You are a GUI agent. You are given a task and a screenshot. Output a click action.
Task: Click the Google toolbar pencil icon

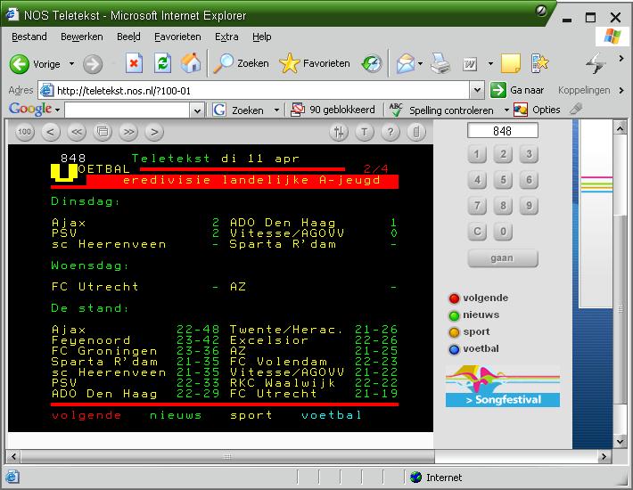[x=576, y=109]
